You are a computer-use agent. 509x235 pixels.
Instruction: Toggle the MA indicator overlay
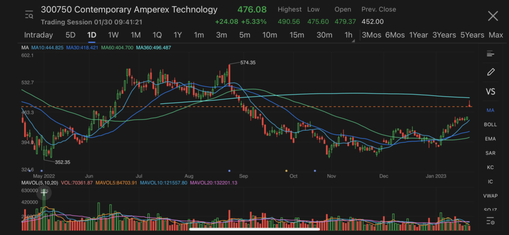491,110
